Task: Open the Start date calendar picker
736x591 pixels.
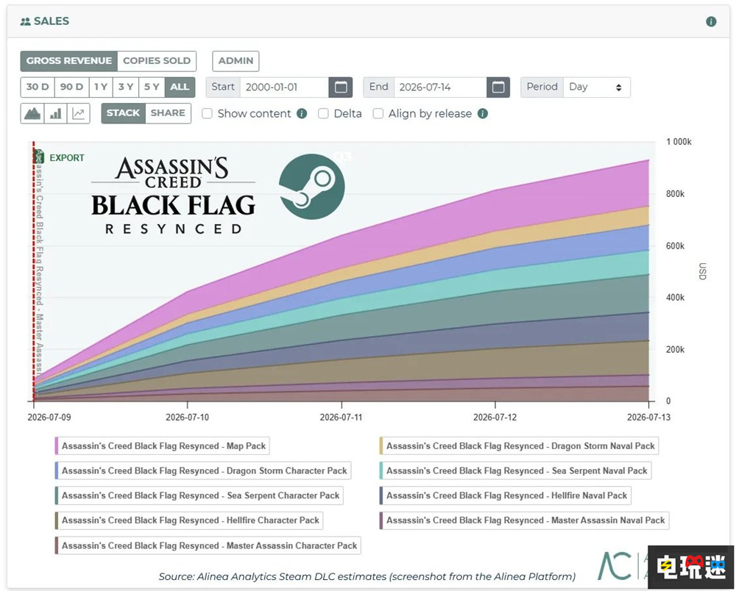Action: [x=341, y=87]
